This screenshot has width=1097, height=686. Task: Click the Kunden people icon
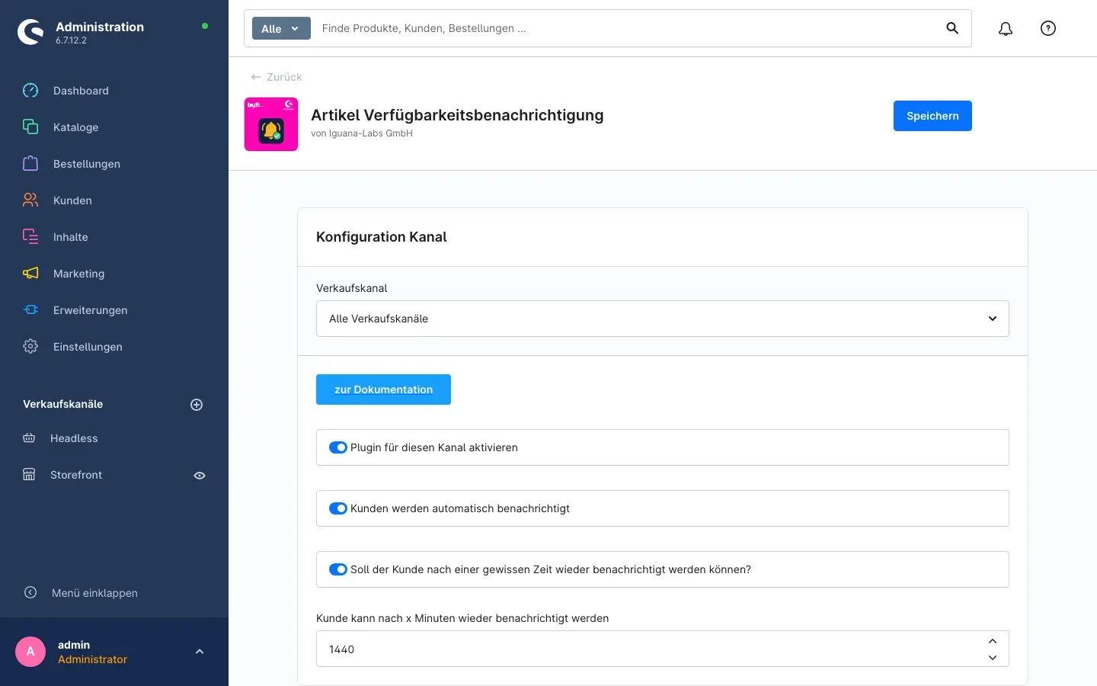[x=30, y=200]
